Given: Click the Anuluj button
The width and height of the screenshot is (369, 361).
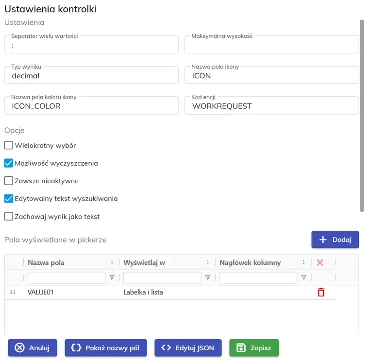Looking at the screenshot, I should point(33,348).
